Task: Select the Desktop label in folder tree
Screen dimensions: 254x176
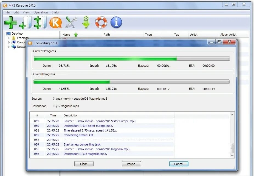Action: [17, 33]
